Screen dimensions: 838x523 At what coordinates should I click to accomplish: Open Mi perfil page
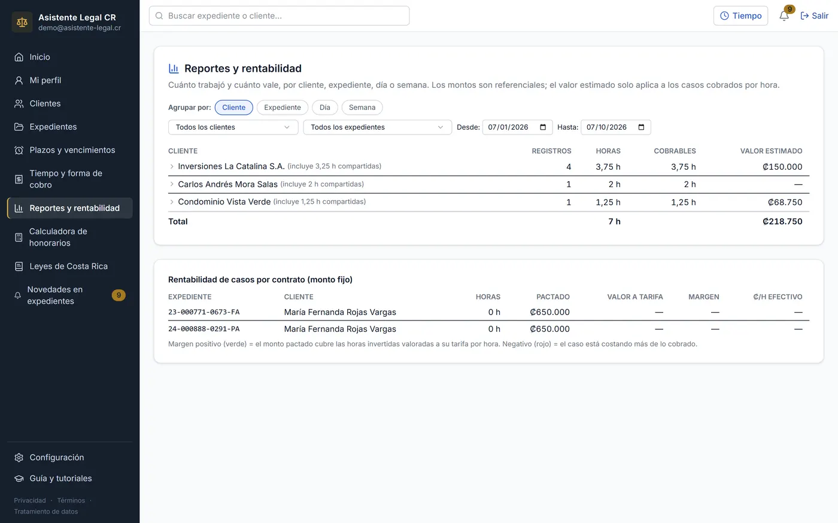pyautogui.click(x=70, y=81)
